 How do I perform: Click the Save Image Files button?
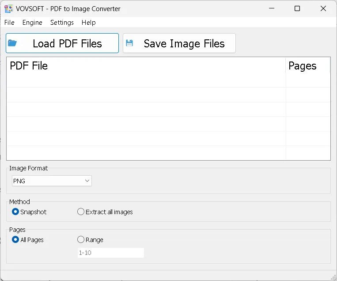(x=179, y=43)
